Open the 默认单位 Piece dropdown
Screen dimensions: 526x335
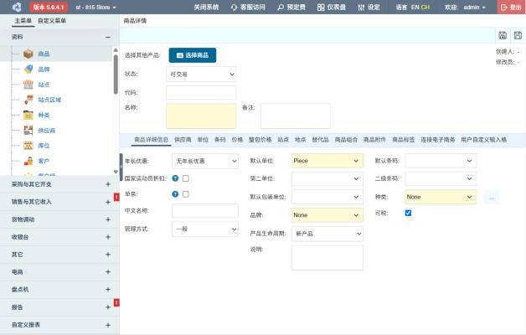click(x=327, y=161)
